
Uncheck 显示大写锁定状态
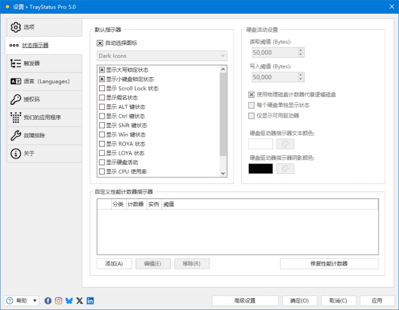102,70
